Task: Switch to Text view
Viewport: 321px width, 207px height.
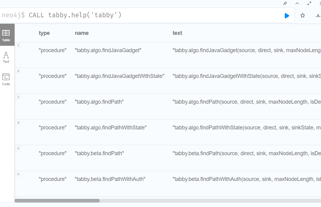Action: coord(6,57)
